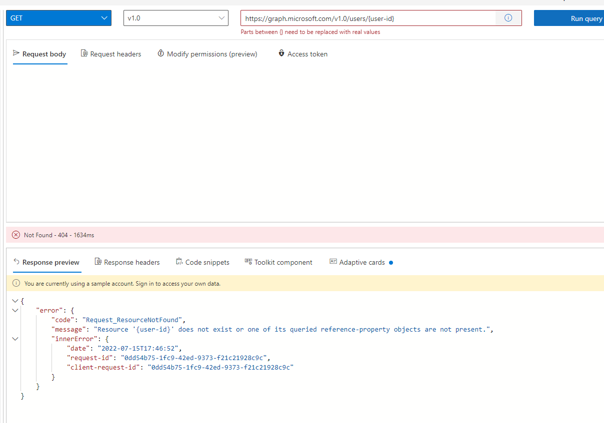This screenshot has height=423, width=604.
Task: Open Modify permissions (preview) tab
Action: [207, 54]
